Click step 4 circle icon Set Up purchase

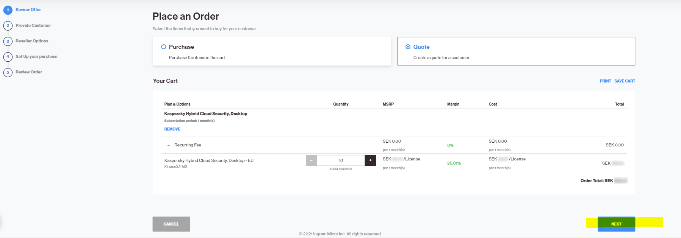click(8, 56)
